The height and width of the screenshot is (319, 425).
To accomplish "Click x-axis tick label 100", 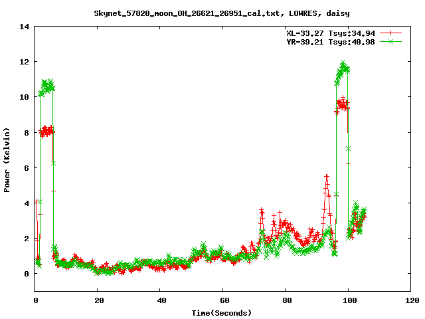I will point(350,300).
